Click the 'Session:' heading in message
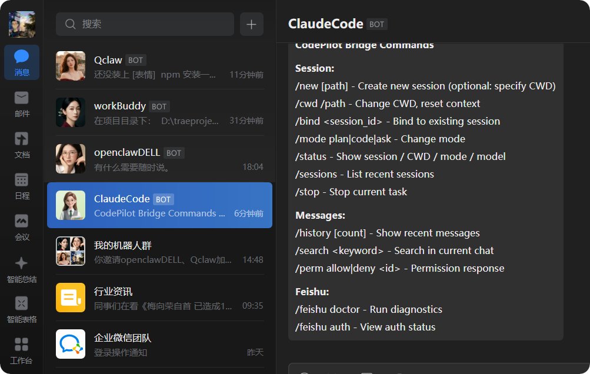This screenshot has height=374, width=590. pos(315,68)
